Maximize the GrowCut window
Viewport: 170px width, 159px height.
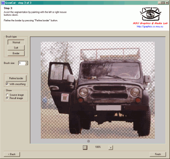163,3
